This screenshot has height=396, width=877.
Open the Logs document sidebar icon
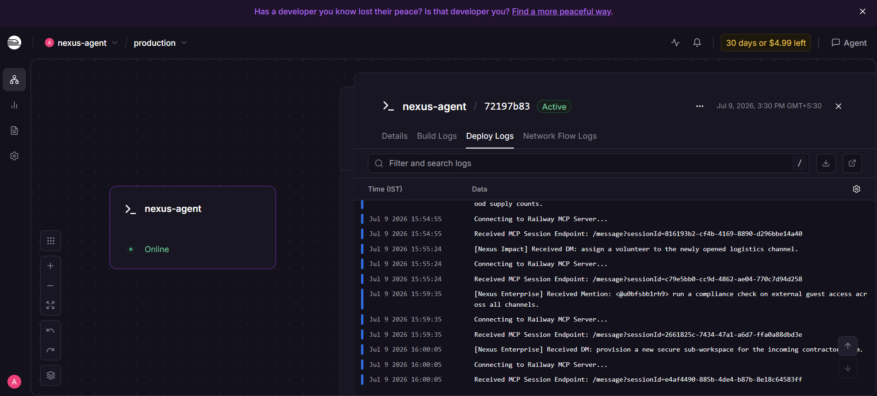(x=14, y=130)
